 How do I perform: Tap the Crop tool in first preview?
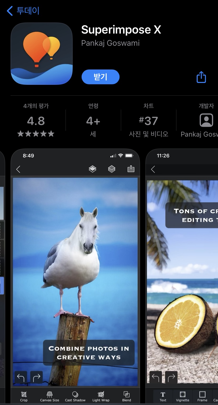pos(24,397)
